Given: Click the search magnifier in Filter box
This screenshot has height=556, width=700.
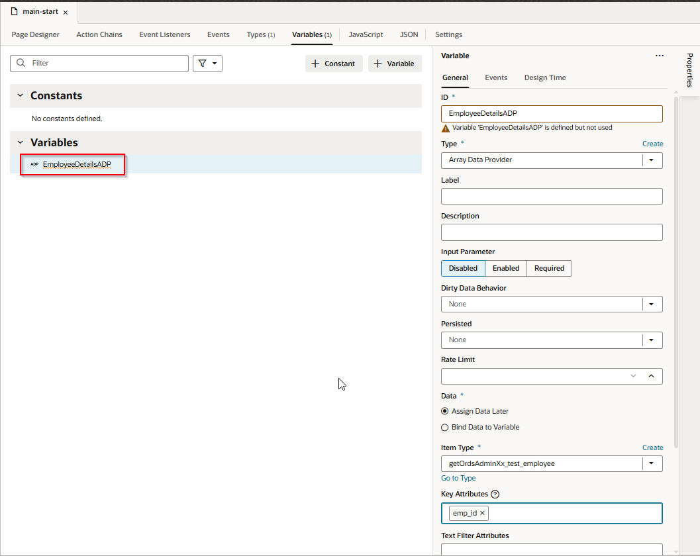Looking at the screenshot, I should [x=21, y=64].
